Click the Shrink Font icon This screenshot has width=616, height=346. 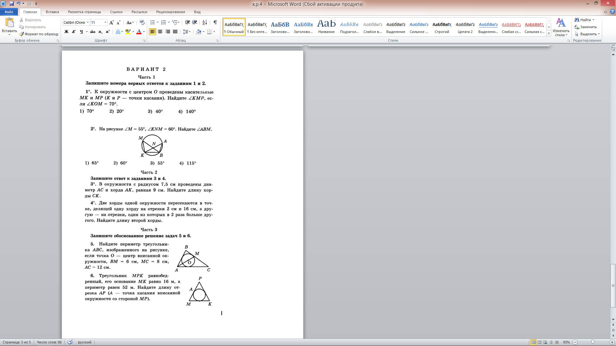(118, 22)
